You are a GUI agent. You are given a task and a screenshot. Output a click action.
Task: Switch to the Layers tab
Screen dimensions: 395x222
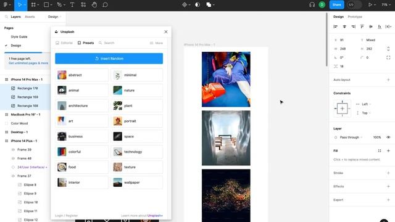click(x=15, y=17)
